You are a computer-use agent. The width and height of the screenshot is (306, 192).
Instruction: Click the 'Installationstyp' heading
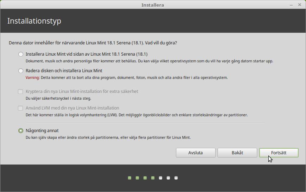coord(35,21)
